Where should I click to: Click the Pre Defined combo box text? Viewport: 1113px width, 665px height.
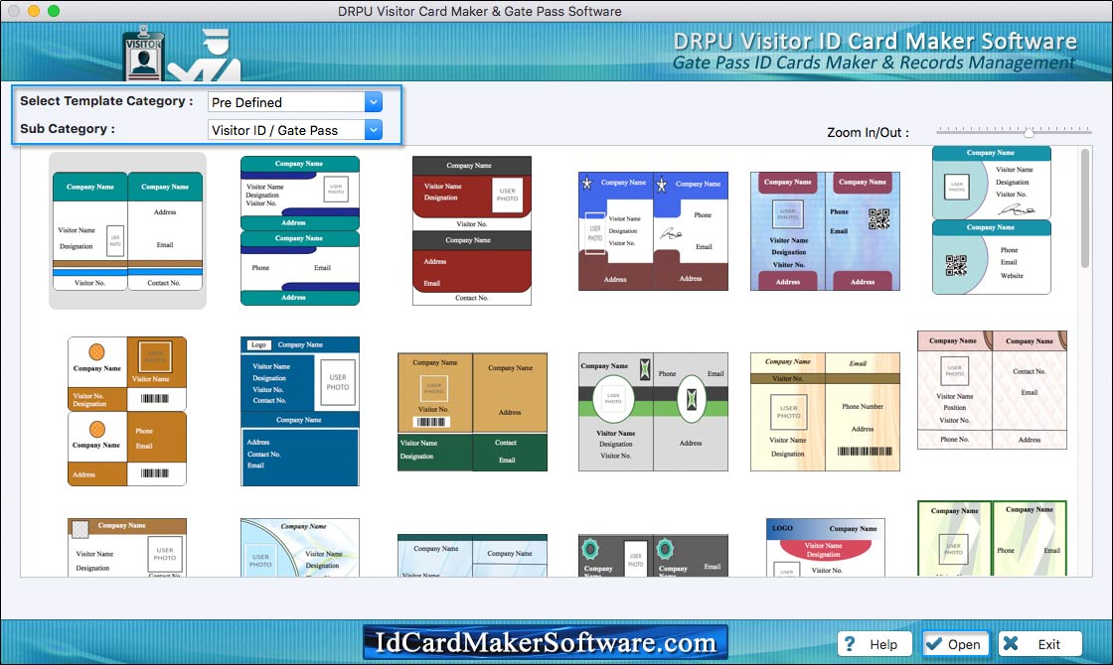pyautogui.click(x=247, y=102)
